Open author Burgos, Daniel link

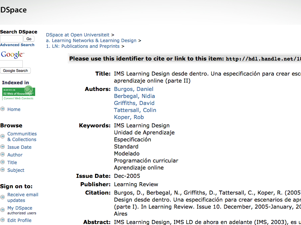134,89
